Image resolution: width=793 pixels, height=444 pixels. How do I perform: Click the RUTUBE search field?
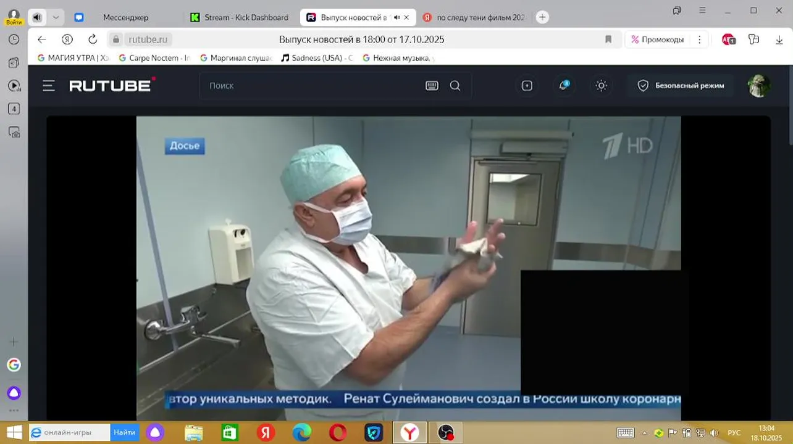point(315,86)
